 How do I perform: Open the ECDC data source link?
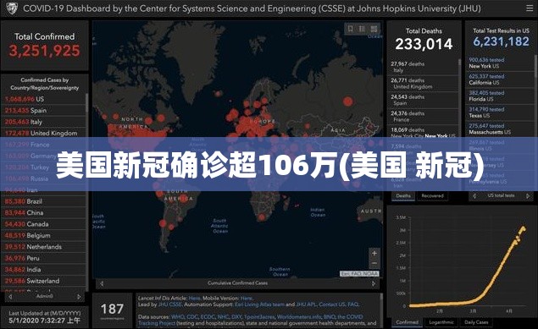pyautogui.click(x=208, y=317)
